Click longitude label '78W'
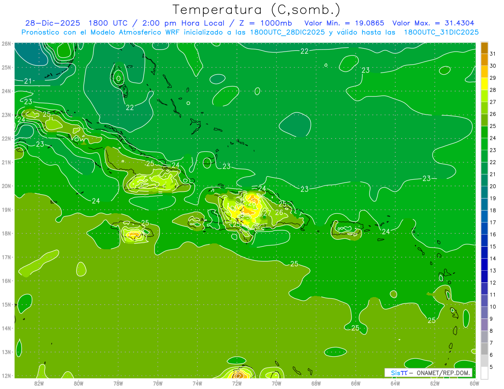This screenshot has width=504, height=389. click(x=118, y=383)
